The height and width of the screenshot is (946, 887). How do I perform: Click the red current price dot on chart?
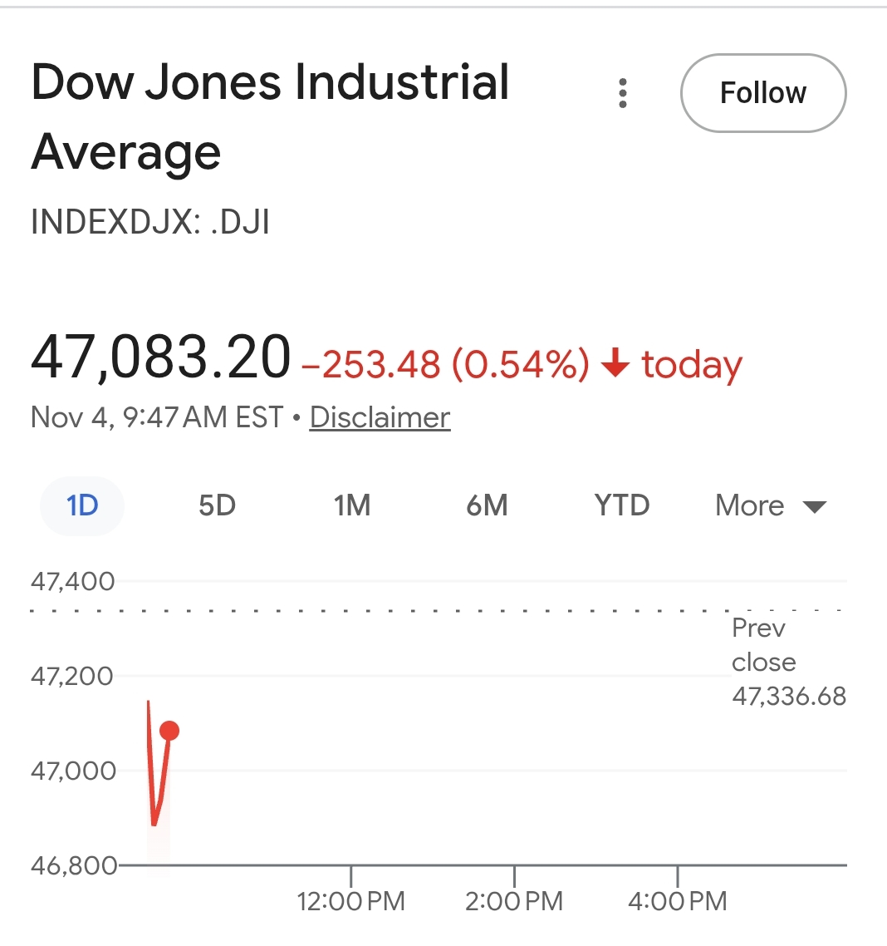tap(169, 731)
